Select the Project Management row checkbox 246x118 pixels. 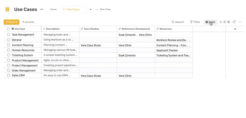pyautogui.click(x=9, y=65)
